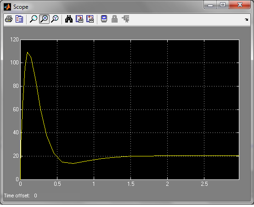Screen dimensions: 254x207
Task: Maximize the Scope window
Action: click(x=223, y=5)
